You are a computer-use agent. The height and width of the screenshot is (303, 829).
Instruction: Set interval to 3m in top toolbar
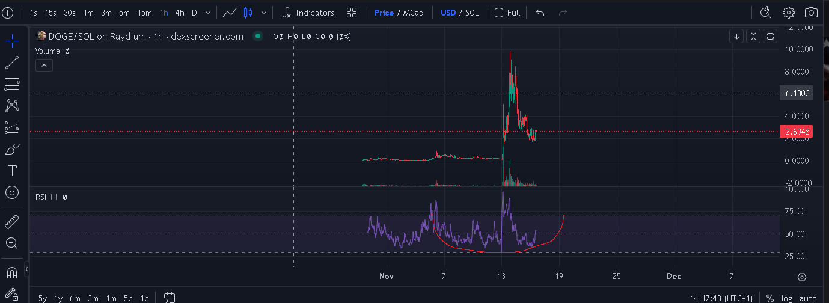click(x=106, y=12)
